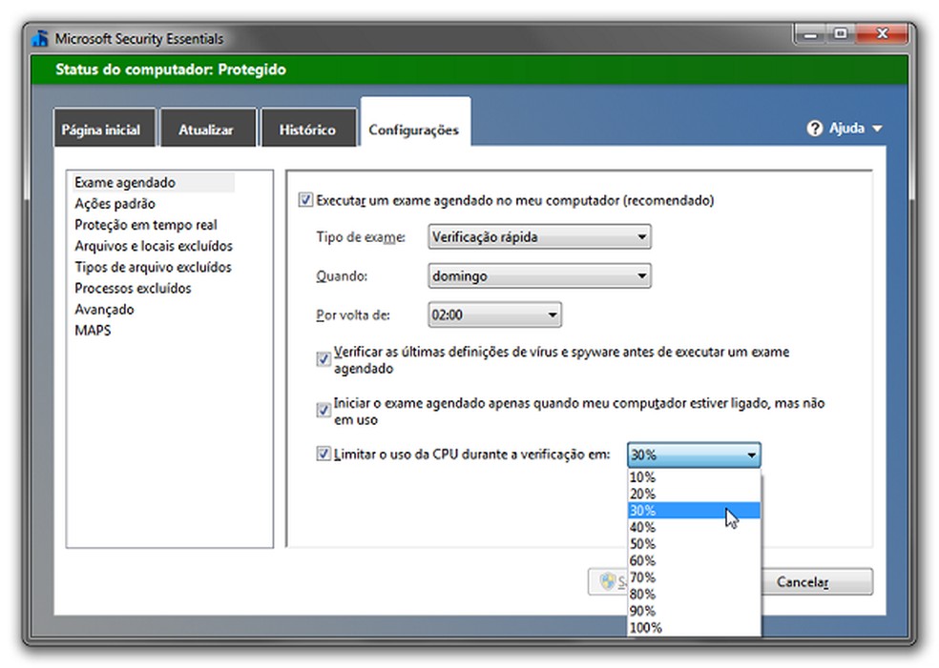Image resolution: width=939 pixels, height=668 pixels.
Task: Switch to the Histórico tab
Action: 308,129
